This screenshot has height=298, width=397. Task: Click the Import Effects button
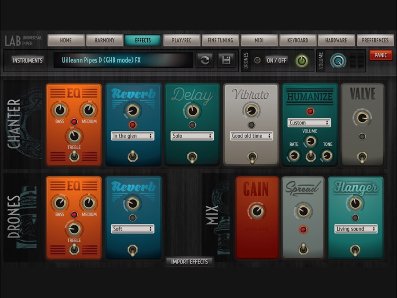click(x=189, y=261)
